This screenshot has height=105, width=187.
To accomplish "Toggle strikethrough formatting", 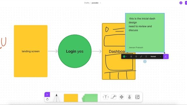I will (x=136, y=57).
